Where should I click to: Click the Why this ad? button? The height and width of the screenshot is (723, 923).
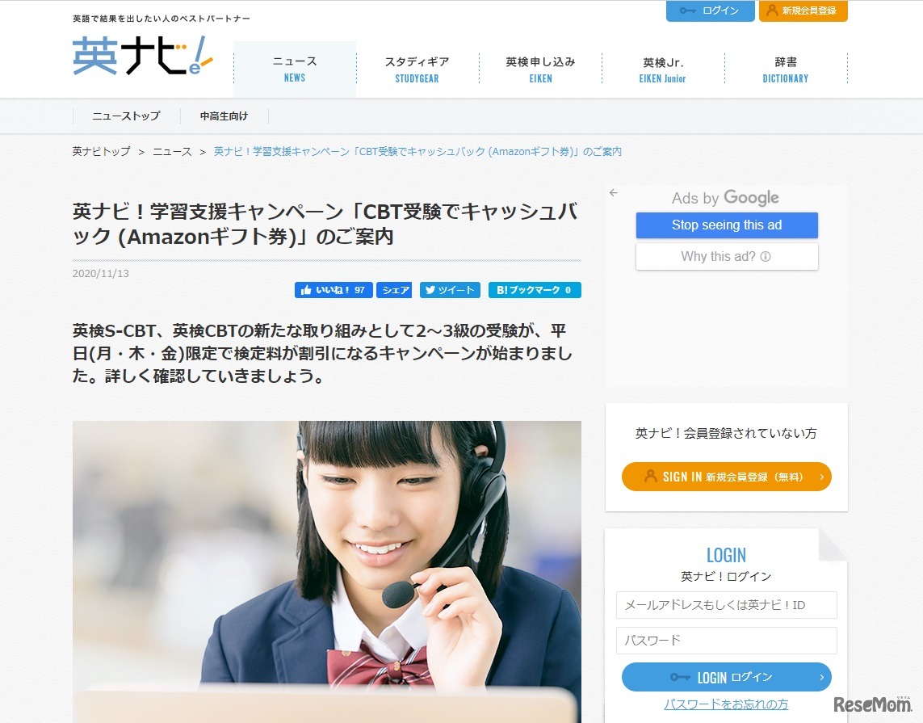pyautogui.click(x=727, y=257)
